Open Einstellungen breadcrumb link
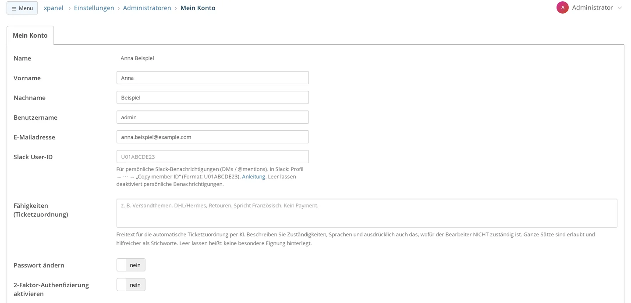Image resolution: width=631 pixels, height=303 pixels. tap(94, 8)
